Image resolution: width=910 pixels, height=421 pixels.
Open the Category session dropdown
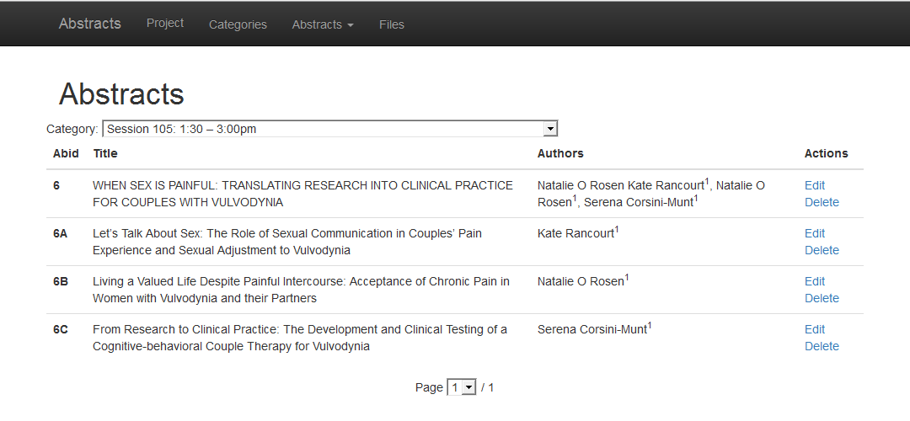pos(329,129)
